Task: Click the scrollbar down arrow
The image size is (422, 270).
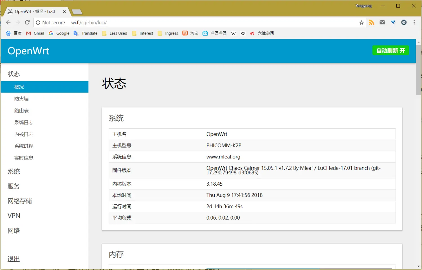Action: (419, 266)
